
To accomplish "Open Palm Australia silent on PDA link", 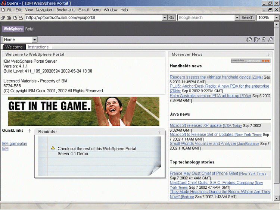I will pos(210,95).
